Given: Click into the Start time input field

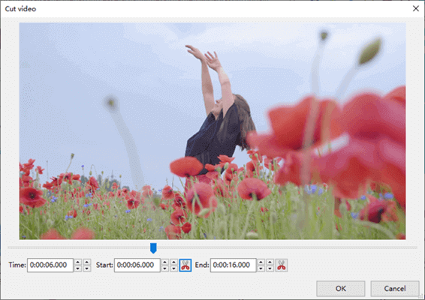Looking at the screenshot, I should [x=137, y=265].
